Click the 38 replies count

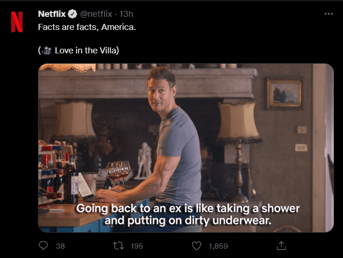tap(60, 246)
